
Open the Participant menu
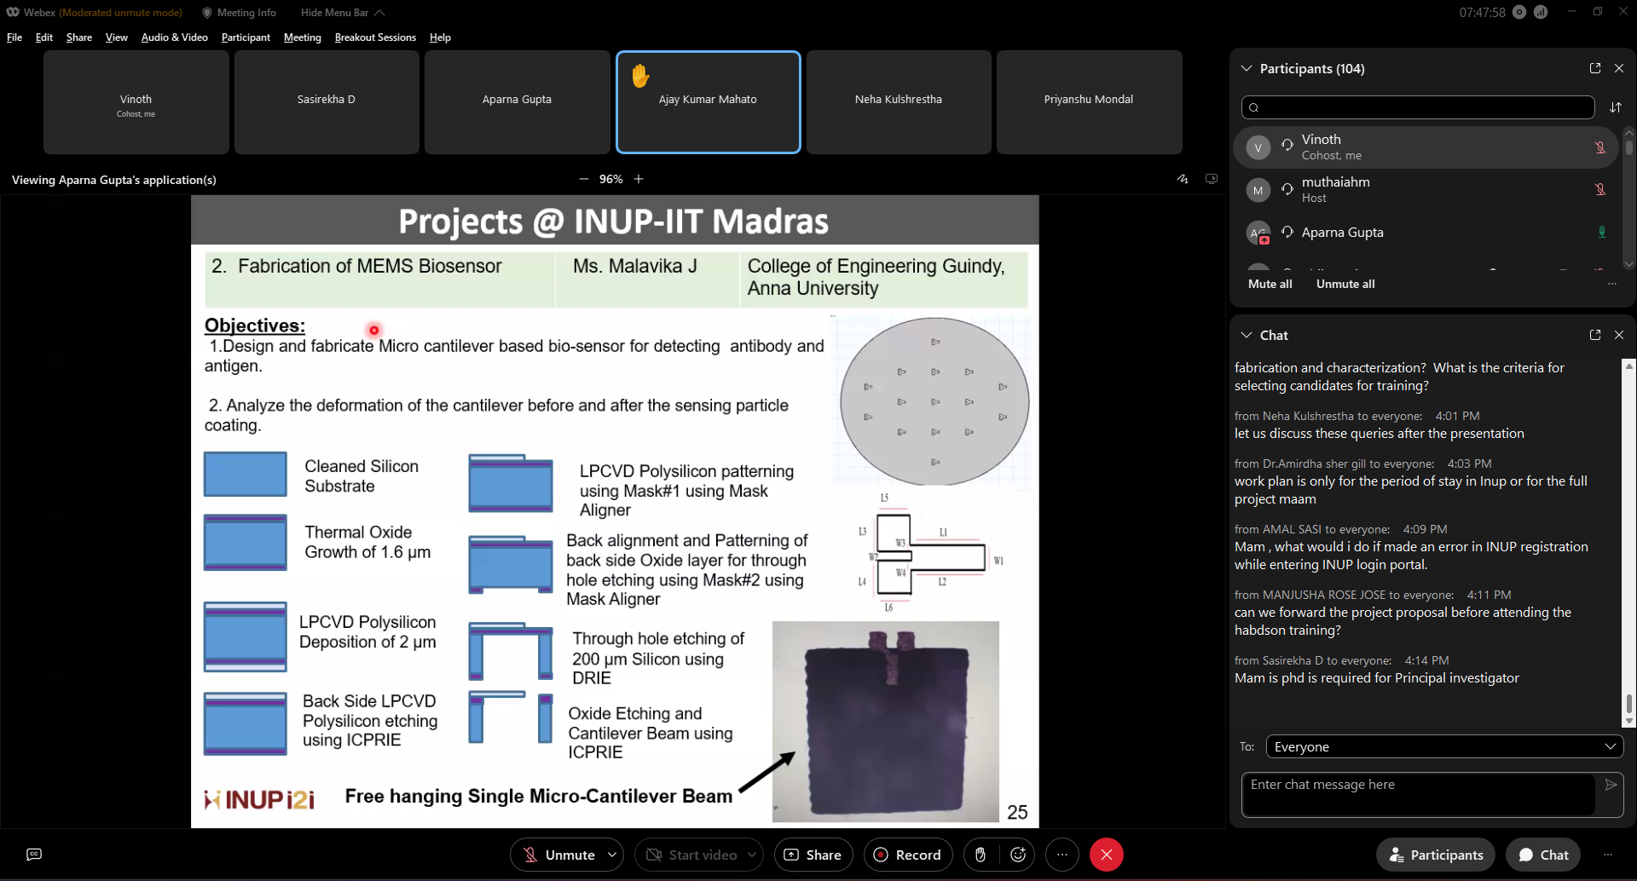pyautogui.click(x=246, y=37)
